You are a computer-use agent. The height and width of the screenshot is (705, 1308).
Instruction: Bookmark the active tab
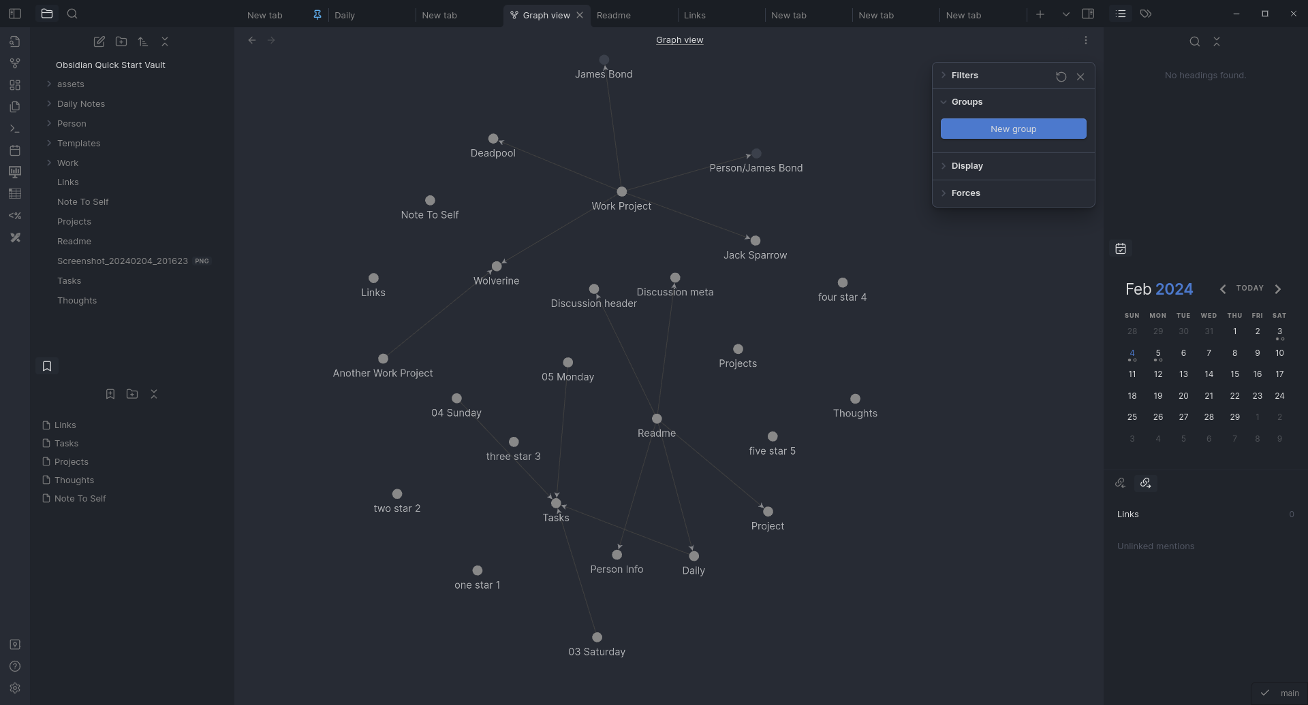point(110,394)
